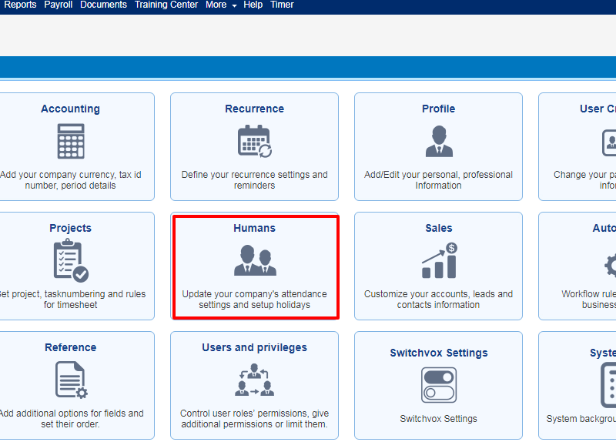This screenshot has height=442, width=616.
Task: Expand the More dropdown menu
Action: tap(221, 5)
